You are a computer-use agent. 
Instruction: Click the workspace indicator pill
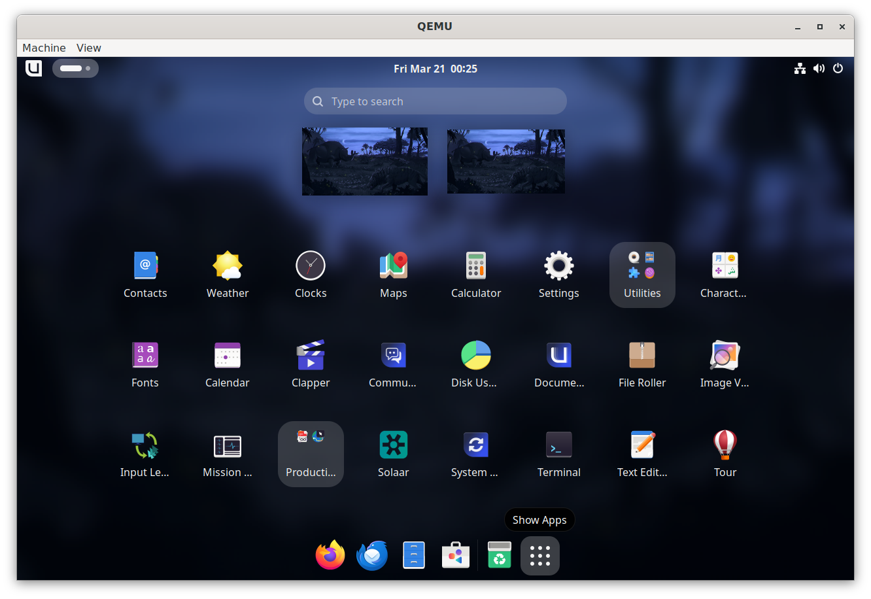click(x=75, y=68)
